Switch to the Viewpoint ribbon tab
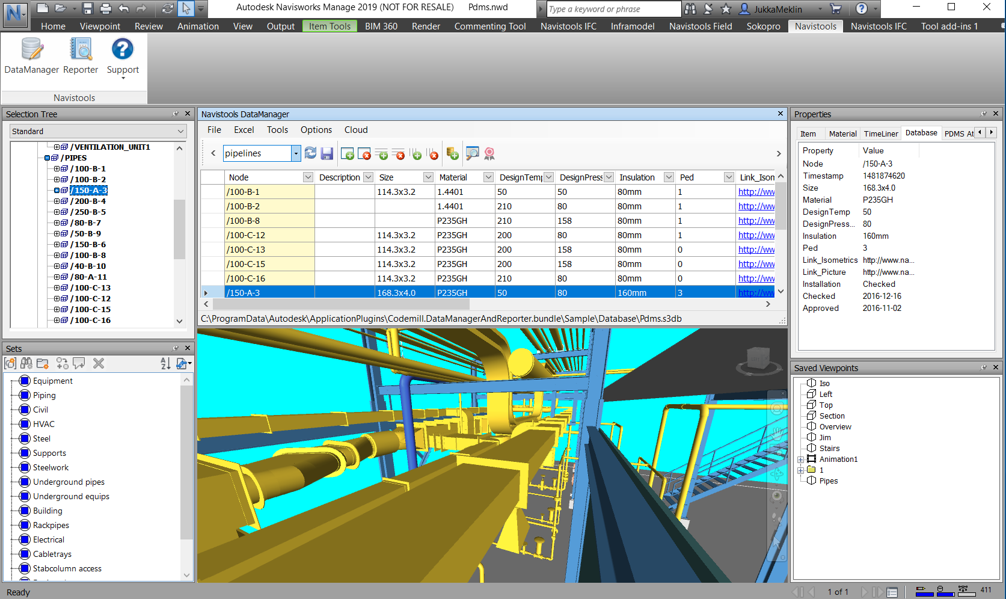This screenshot has width=1006, height=599. click(x=100, y=26)
